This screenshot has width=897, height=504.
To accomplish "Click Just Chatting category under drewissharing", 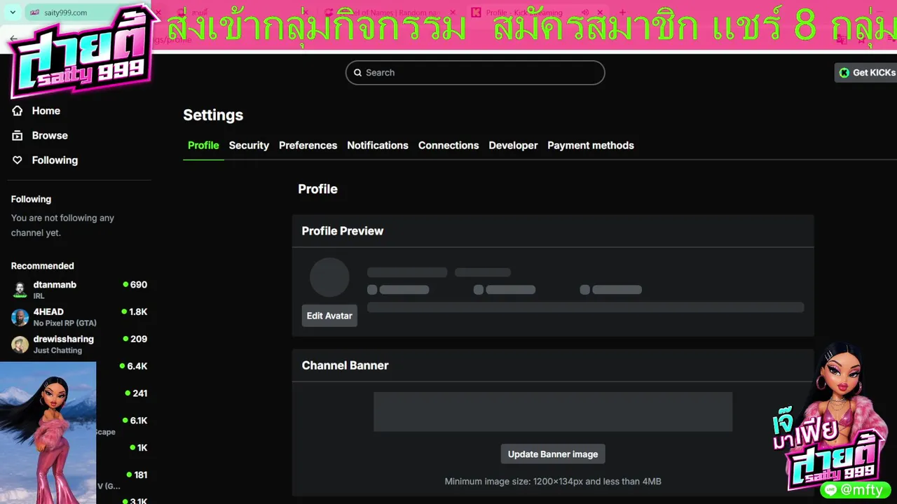I will tap(57, 351).
